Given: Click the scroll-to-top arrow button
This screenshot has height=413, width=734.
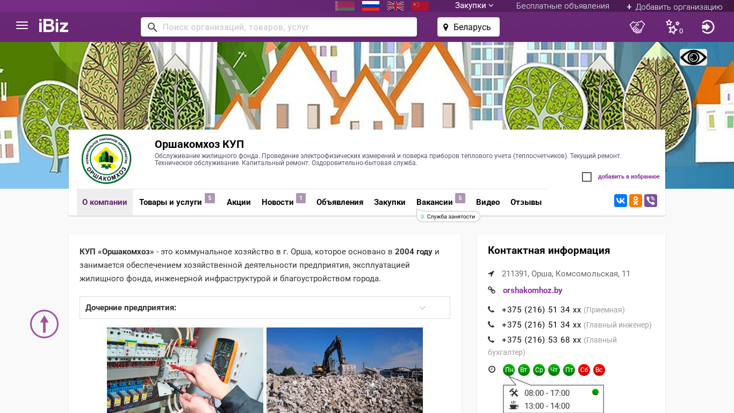Looking at the screenshot, I should point(44,324).
